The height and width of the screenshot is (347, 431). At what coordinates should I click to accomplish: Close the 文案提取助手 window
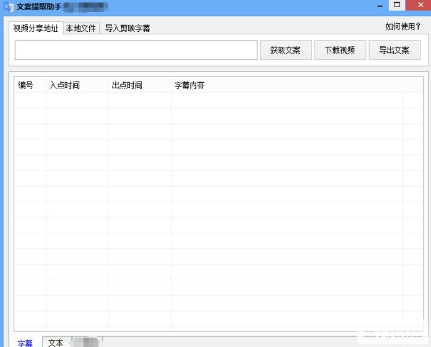click(x=420, y=5)
